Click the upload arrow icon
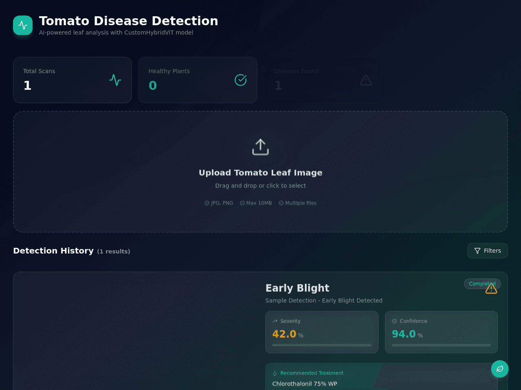 260,147
